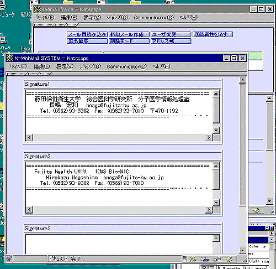The image size is (276, 269).
Task: Open ジャンプ(G) menu in seemail frame window
Action: click(117, 18)
